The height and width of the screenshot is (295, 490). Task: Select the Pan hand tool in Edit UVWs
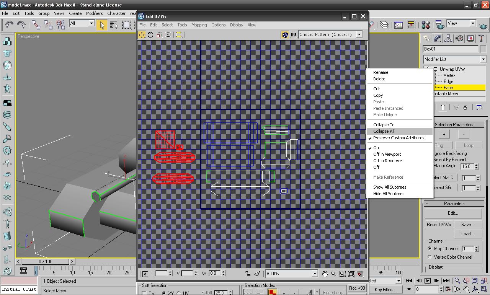325,274
